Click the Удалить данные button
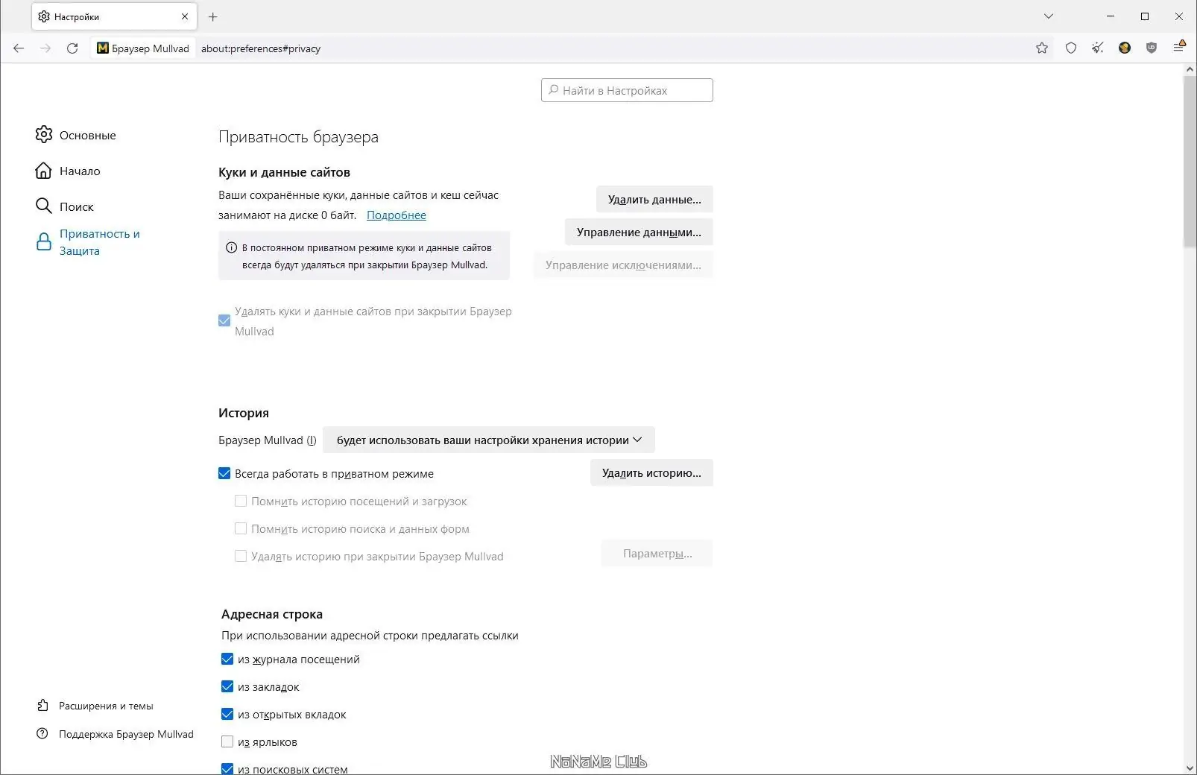 click(x=654, y=199)
